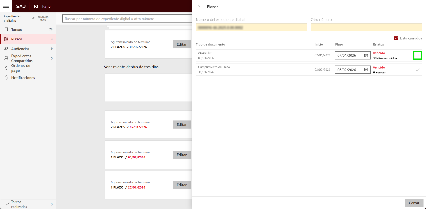Open calendar picker for 07/01/2026 plazo
This screenshot has height=209, width=426.
coord(366,55)
